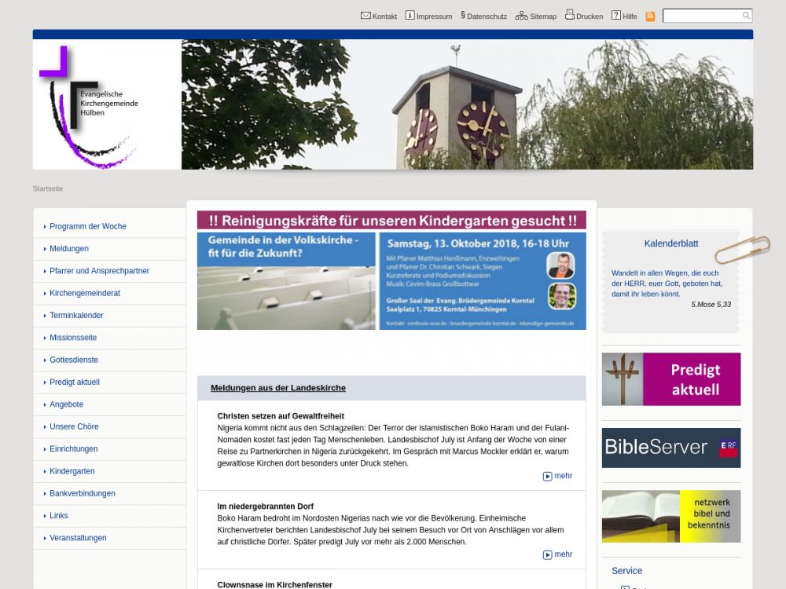Select Terminkalender in the sidebar
The height and width of the screenshot is (589, 786).
(76, 316)
